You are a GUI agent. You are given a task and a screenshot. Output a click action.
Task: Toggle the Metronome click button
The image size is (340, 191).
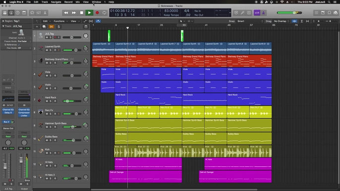pyautogui.click(x=264, y=13)
